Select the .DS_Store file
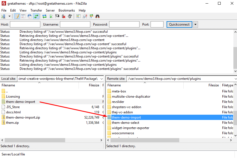Viewport: 237px width, 159px height. tap(51, 107)
